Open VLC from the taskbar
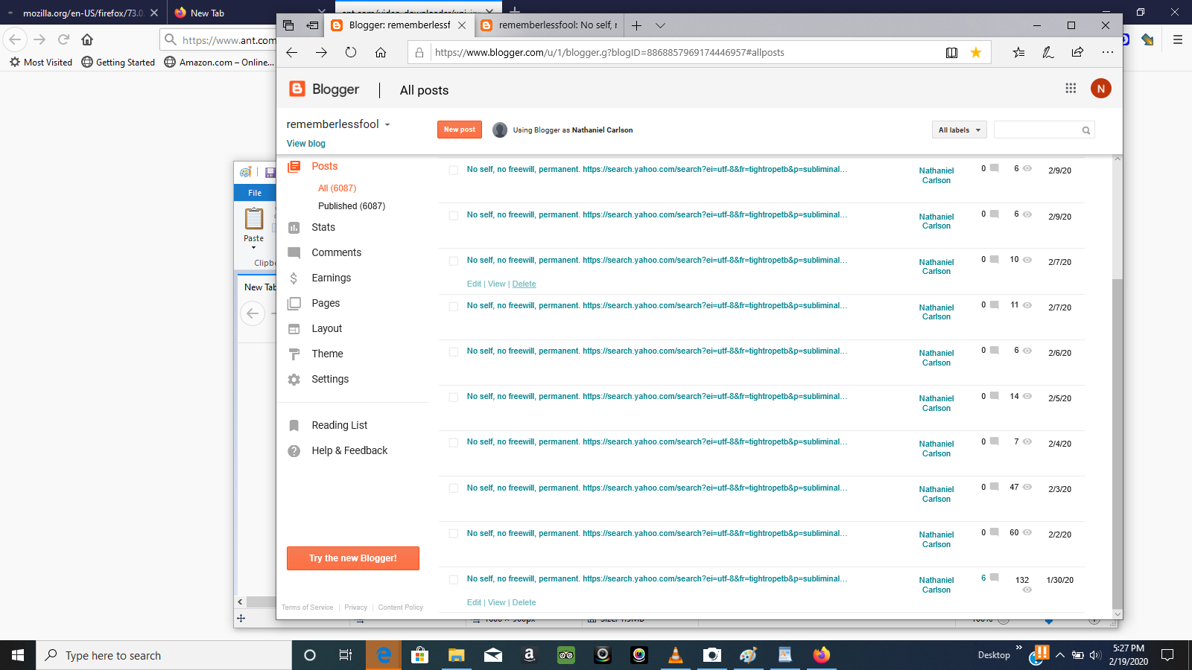 click(x=676, y=655)
